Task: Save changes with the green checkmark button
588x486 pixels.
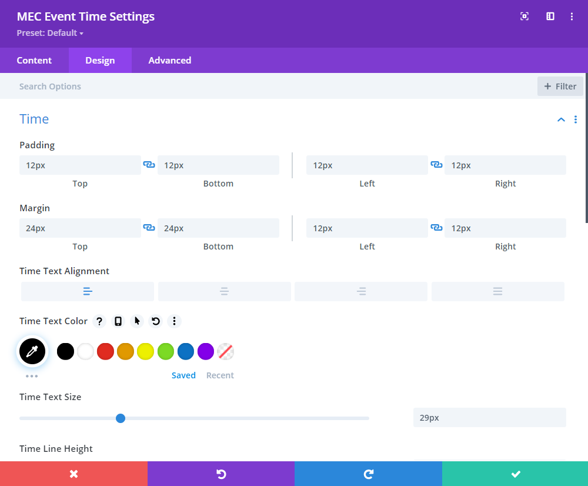Action: click(515, 474)
